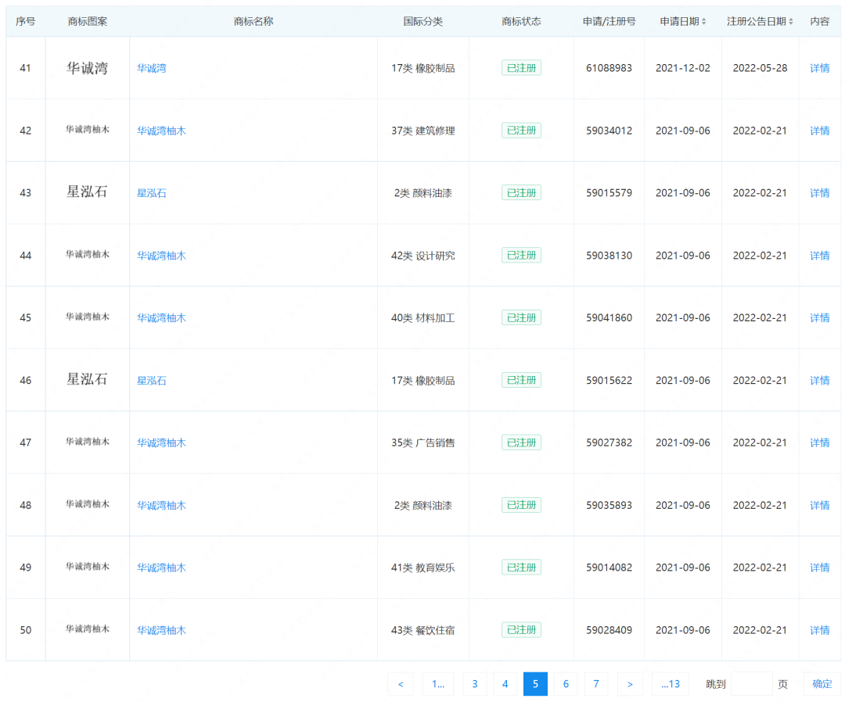Jump to last page ...13

670,684
